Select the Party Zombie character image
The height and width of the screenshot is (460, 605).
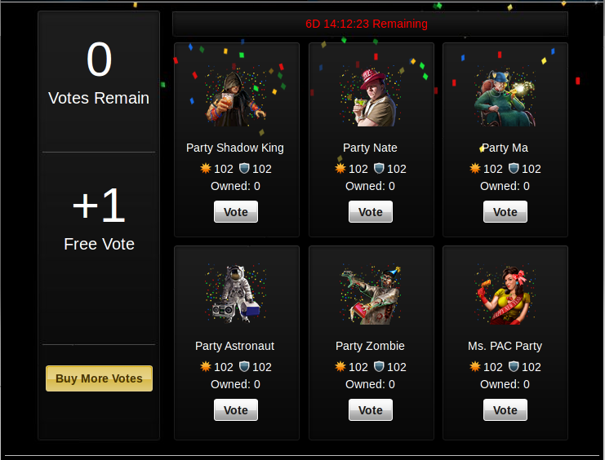[371, 294]
